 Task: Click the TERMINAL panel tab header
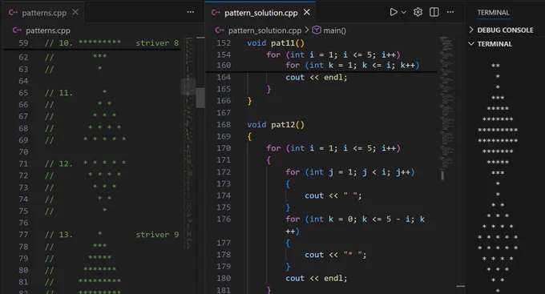coord(493,13)
